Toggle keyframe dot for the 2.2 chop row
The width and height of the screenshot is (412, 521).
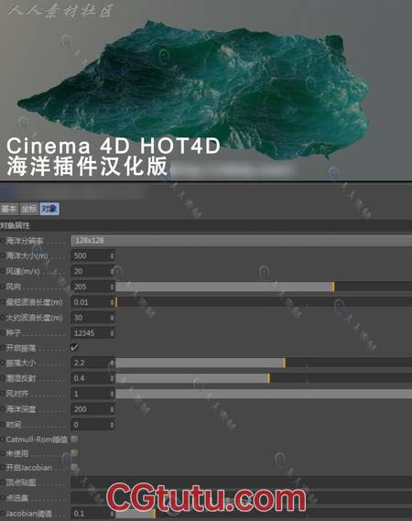tap(3, 363)
